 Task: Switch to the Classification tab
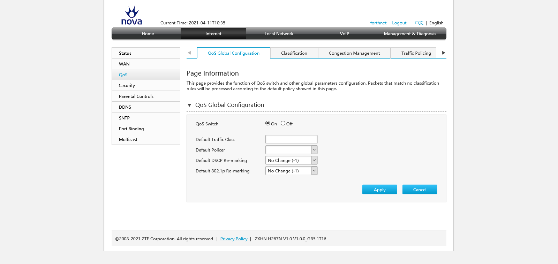point(294,53)
